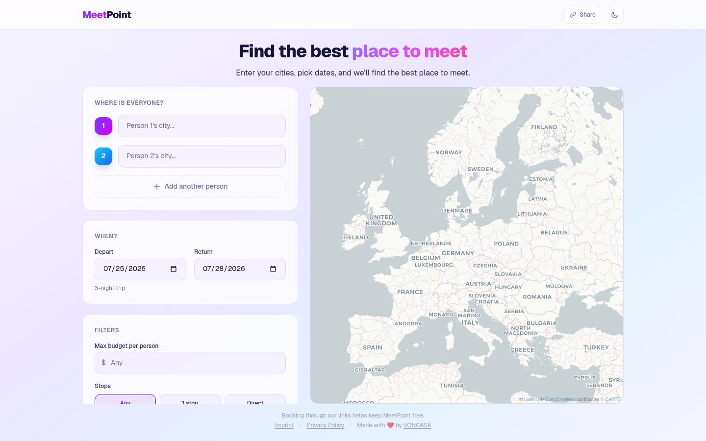The width and height of the screenshot is (706, 441).
Task: Click DENMARK label on the map
Action: pyautogui.click(x=457, y=211)
